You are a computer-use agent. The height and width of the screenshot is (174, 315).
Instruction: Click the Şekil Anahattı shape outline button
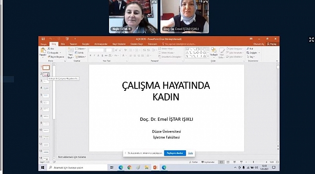point(235,53)
